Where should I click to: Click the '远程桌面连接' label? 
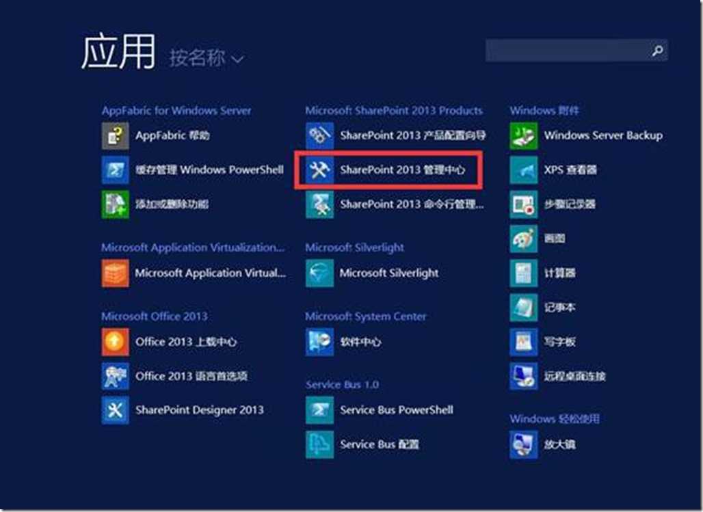pyautogui.click(x=574, y=376)
